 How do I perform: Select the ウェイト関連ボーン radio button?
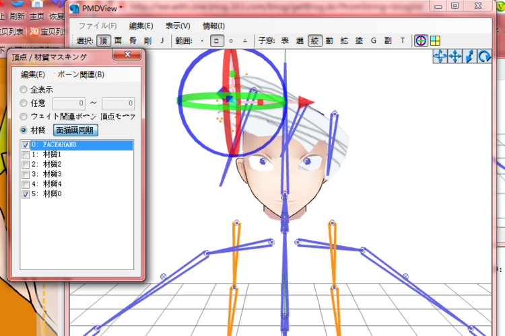tap(23, 116)
